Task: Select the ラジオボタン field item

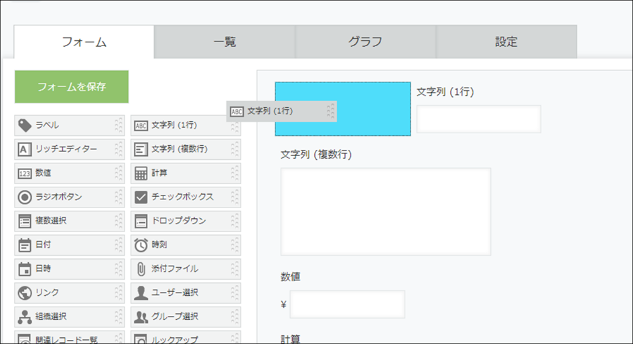Action: tap(64, 197)
